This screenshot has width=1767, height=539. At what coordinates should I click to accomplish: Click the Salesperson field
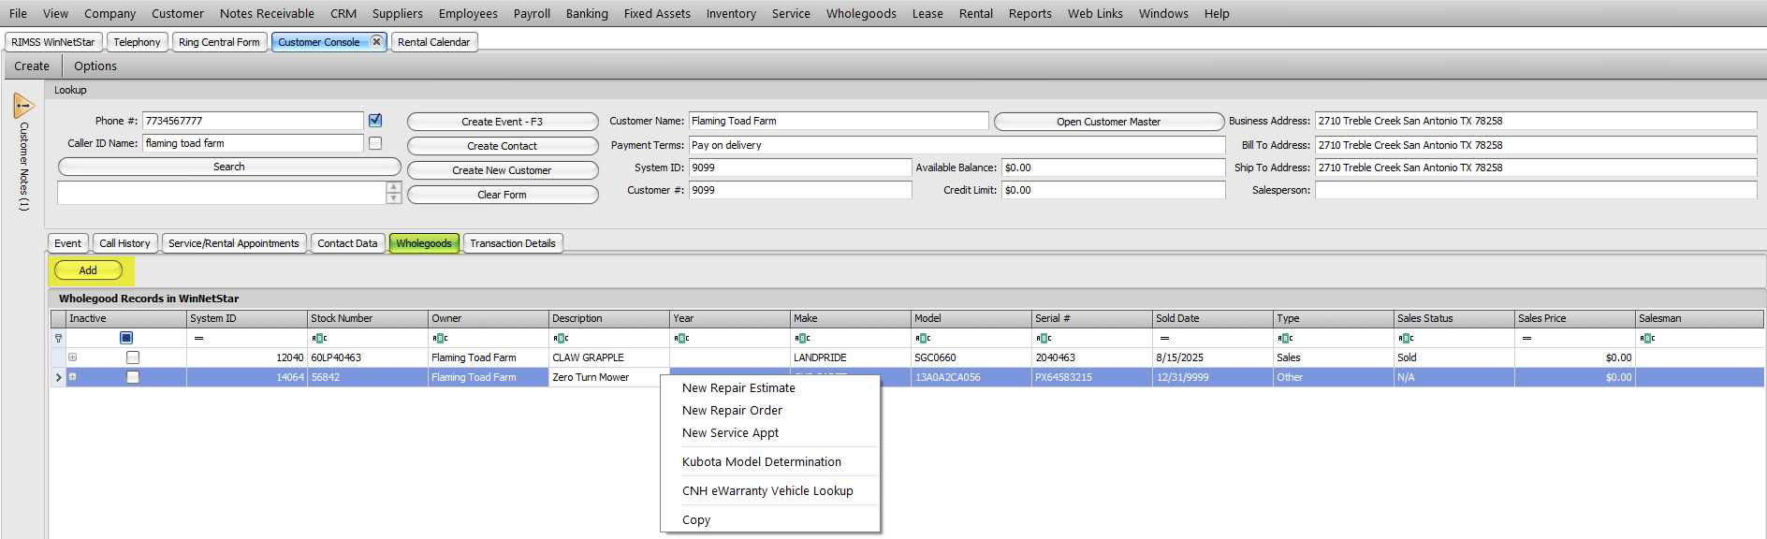point(1536,190)
